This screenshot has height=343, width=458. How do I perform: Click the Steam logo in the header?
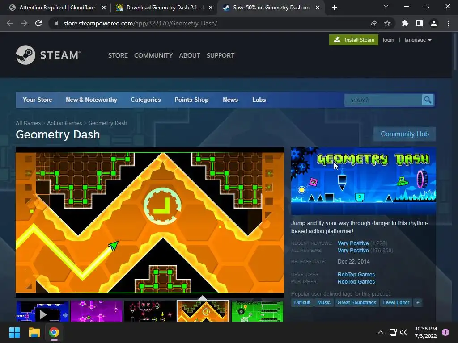[48, 55]
